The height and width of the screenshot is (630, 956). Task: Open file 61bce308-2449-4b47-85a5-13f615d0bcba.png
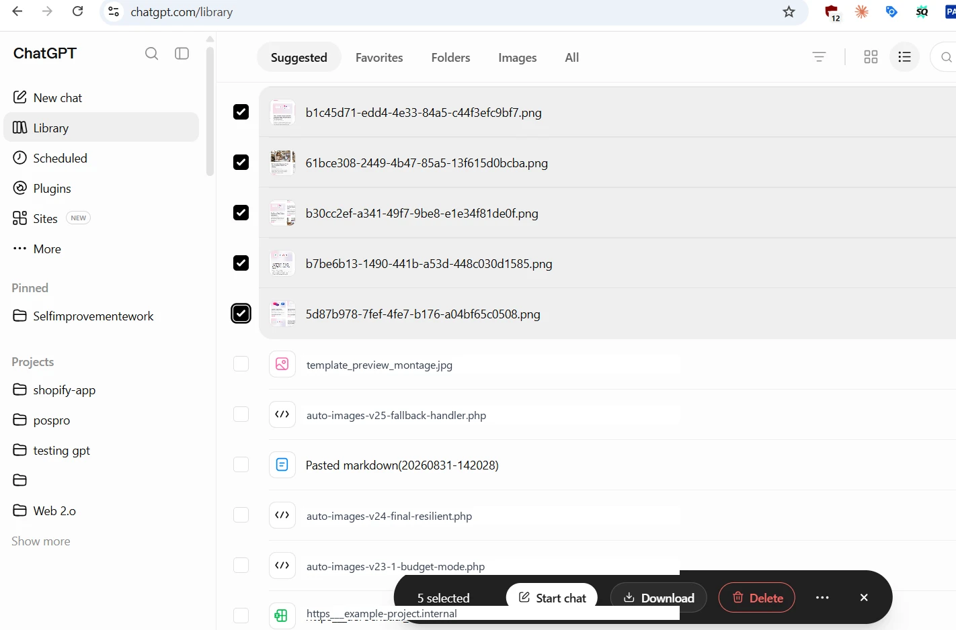(x=427, y=163)
